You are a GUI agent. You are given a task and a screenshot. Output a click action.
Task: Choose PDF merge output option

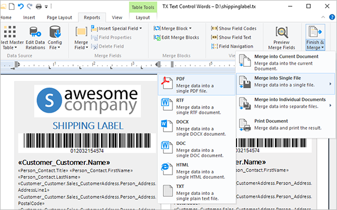pyautogui.click(x=196, y=85)
